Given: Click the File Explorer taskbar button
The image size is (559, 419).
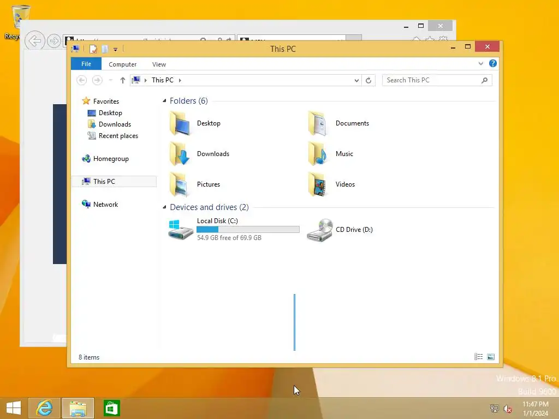Looking at the screenshot, I should 78,408.
